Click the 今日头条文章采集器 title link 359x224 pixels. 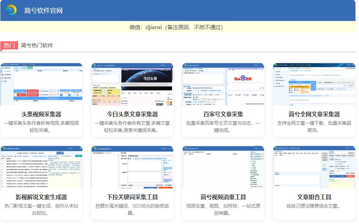pos(132,114)
